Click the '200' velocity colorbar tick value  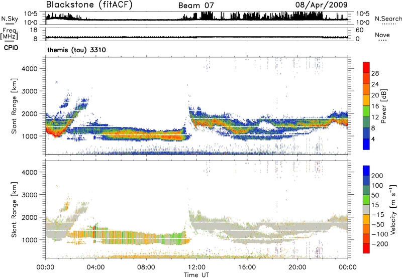click(x=377, y=176)
